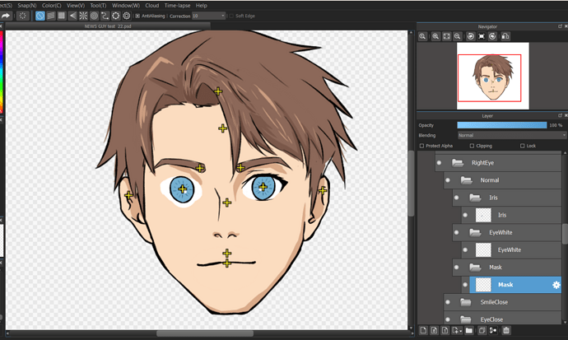Viewport: 568px width, 340px height.
Task: Enable Clipping checkbox
Action: pyautogui.click(x=472, y=146)
